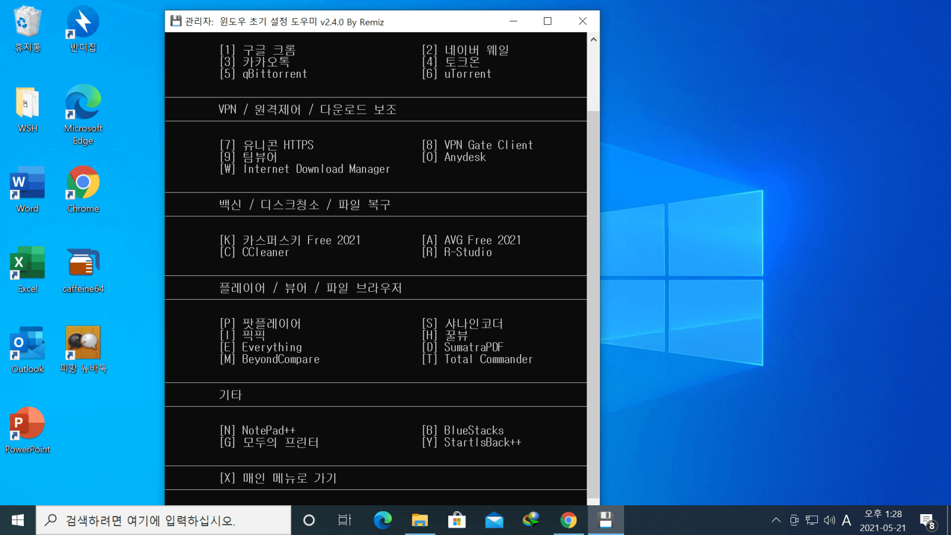
Task: Click the '[B] BlueStacks' entry
Action: point(462,430)
